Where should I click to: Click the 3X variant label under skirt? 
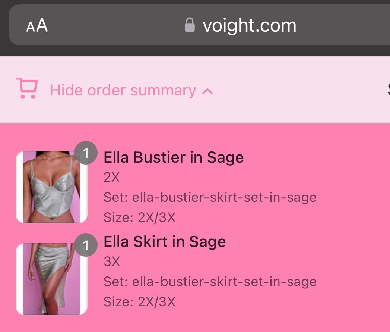tap(112, 261)
